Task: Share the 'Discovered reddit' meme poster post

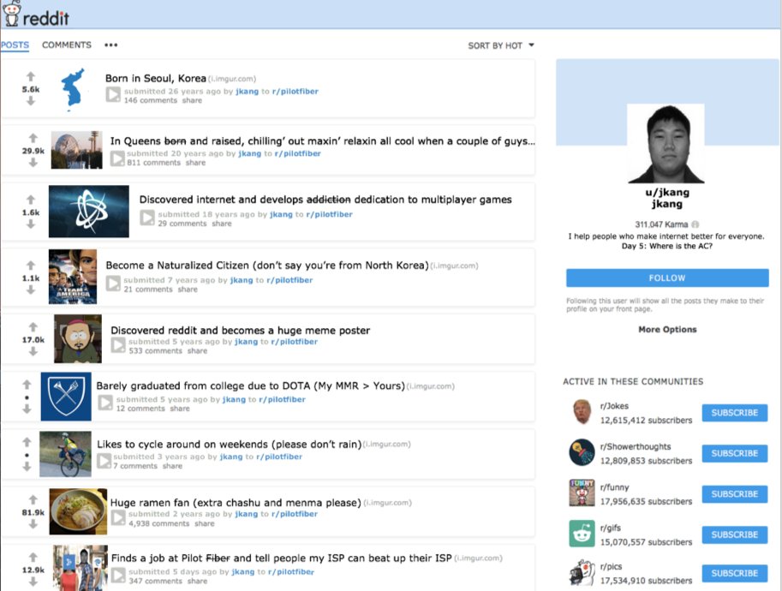Action: 197,351
